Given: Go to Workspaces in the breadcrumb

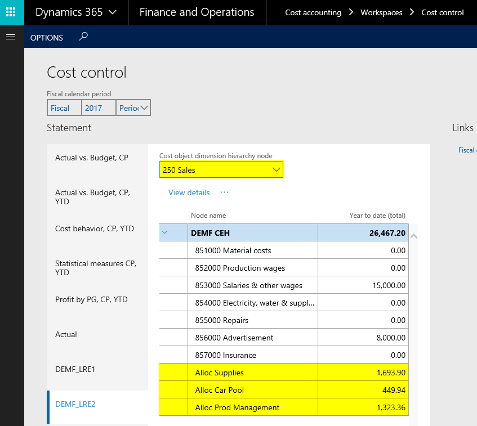Looking at the screenshot, I should coord(381,12).
